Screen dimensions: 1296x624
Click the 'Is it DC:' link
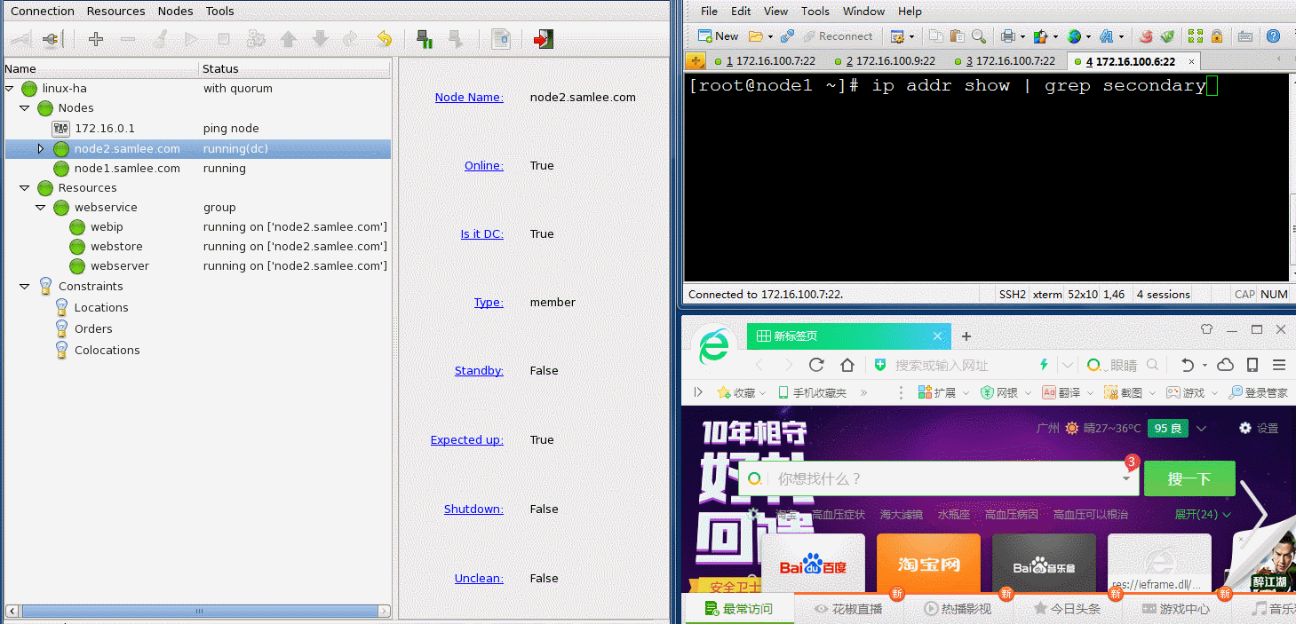point(481,234)
